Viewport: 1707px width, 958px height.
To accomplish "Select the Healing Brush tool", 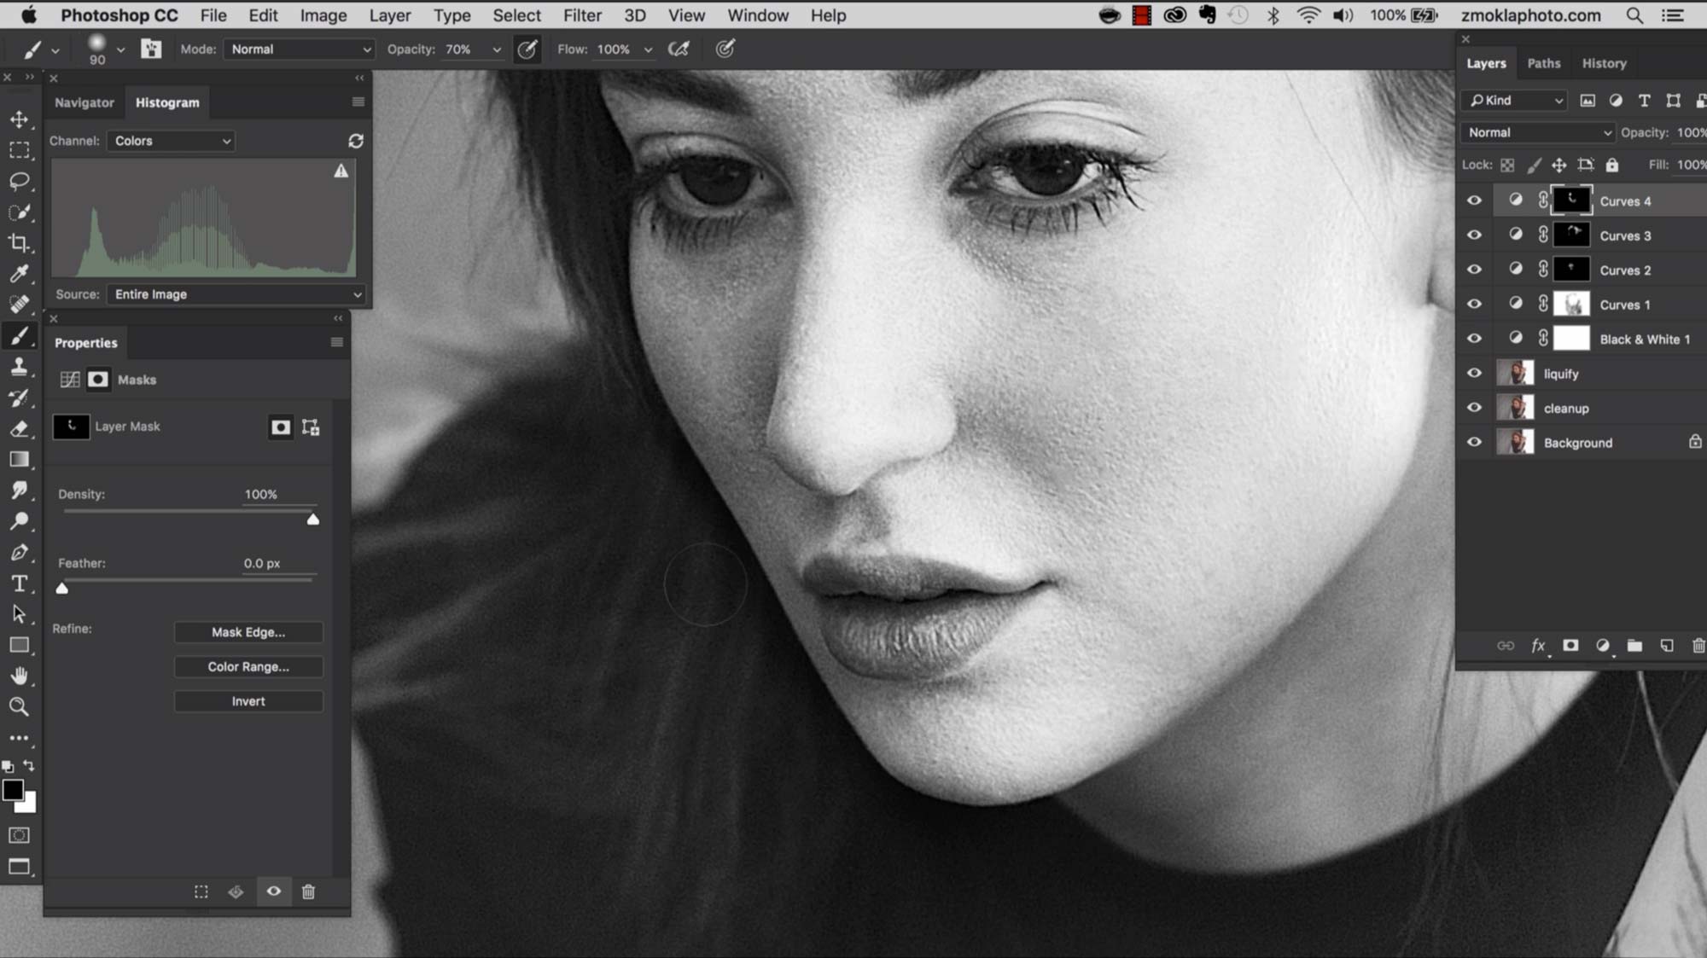I will [19, 305].
